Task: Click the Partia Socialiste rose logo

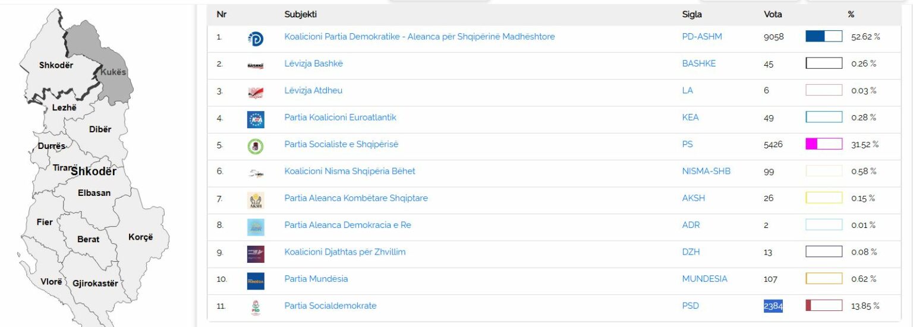Action: click(x=256, y=147)
